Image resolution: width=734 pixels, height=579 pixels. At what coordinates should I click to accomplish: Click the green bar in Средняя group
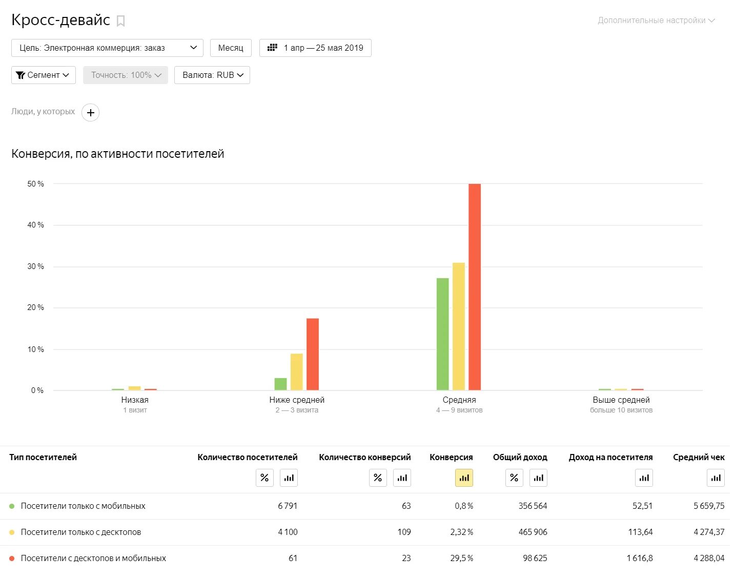click(x=443, y=334)
